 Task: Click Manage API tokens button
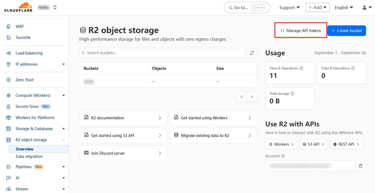click(x=301, y=31)
